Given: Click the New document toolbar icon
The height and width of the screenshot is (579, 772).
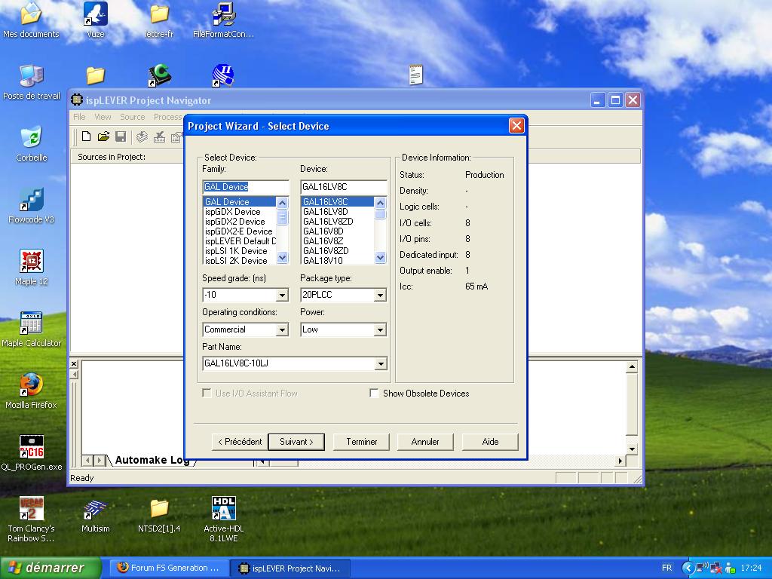Looking at the screenshot, I should [86, 136].
